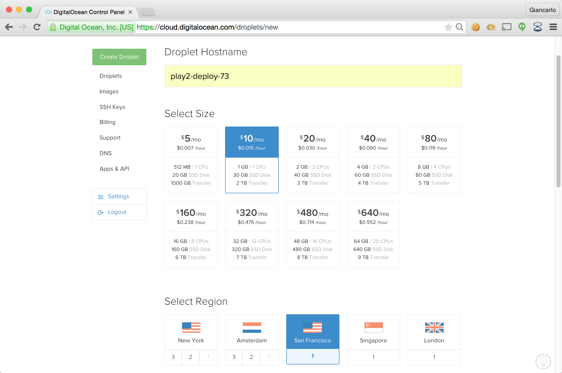This screenshot has width=562, height=373.
Task: Open the Hangouts extension icon
Action: [x=522, y=27]
